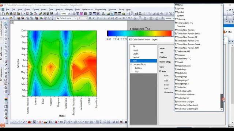Select the Text tool (T) in left toolbar
234x131 pixels.
6,57
